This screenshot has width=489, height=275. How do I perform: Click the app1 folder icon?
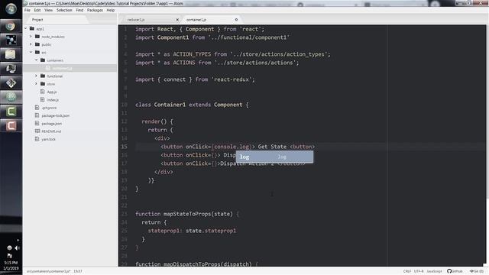(x=32, y=29)
